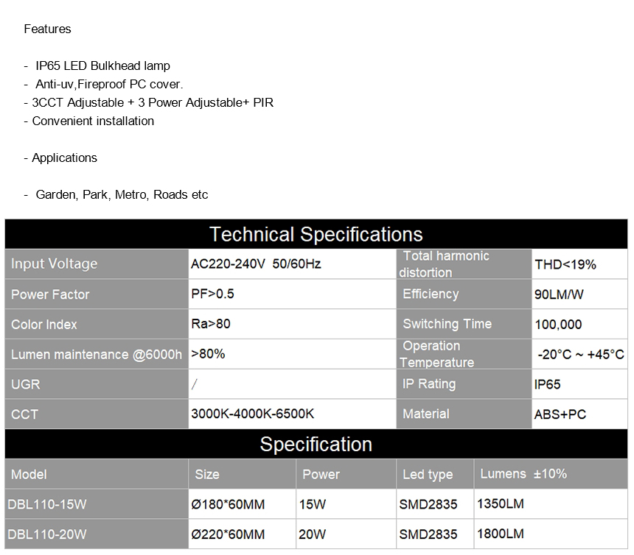The image size is (634, 555).
Task: Click the Color Index label cell
Action: [x=97, y=324]
